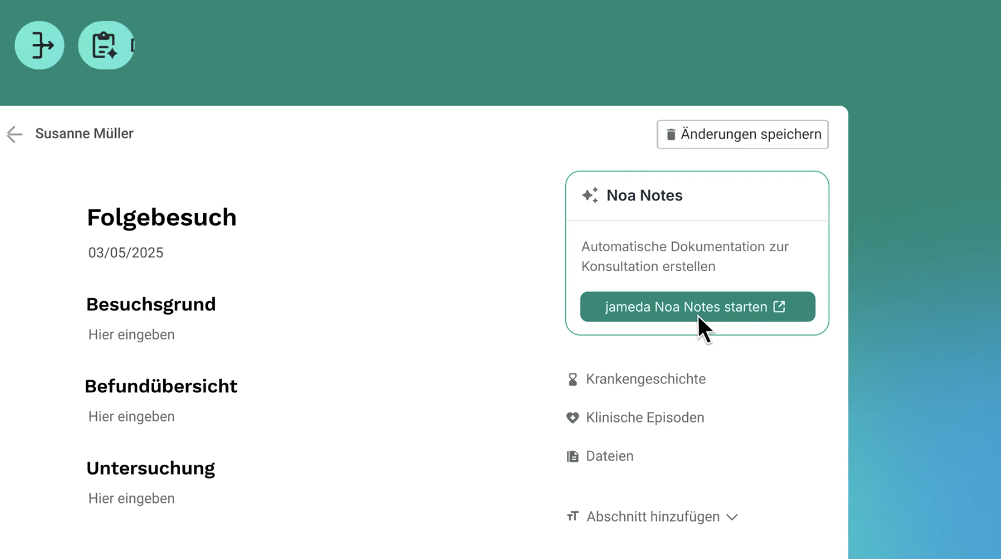This screenshot has height=559, width=1001.
Task: Click the trash icon in Änderungen speichern
Action: point(671,134)
